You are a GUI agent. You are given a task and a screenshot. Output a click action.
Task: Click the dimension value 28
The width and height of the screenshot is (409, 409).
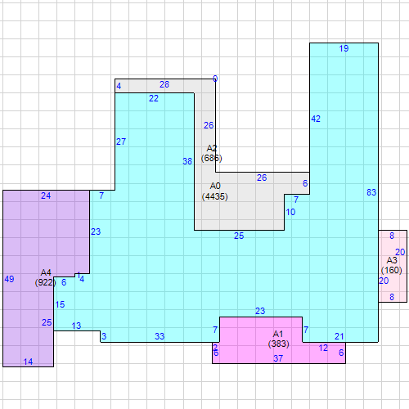(164, 84)
